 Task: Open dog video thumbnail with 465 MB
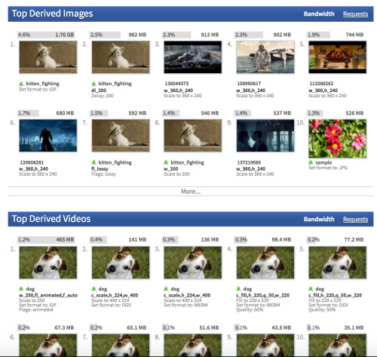tap(48, 263)
